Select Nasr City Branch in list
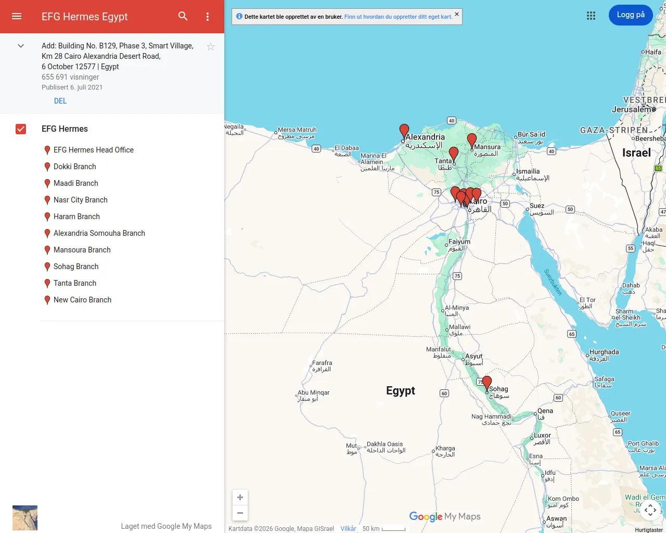 81,200
